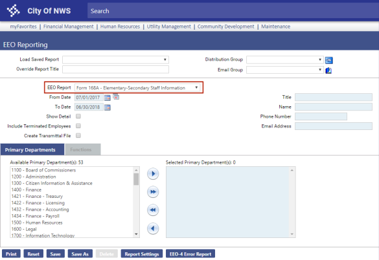
Task: Remove one department with single left arrow
Action: pos(153,228)
